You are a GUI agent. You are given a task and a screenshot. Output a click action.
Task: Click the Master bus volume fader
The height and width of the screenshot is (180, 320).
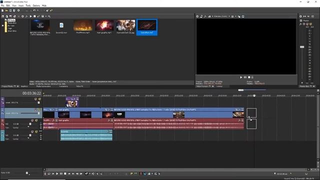(x=302, y=47)
